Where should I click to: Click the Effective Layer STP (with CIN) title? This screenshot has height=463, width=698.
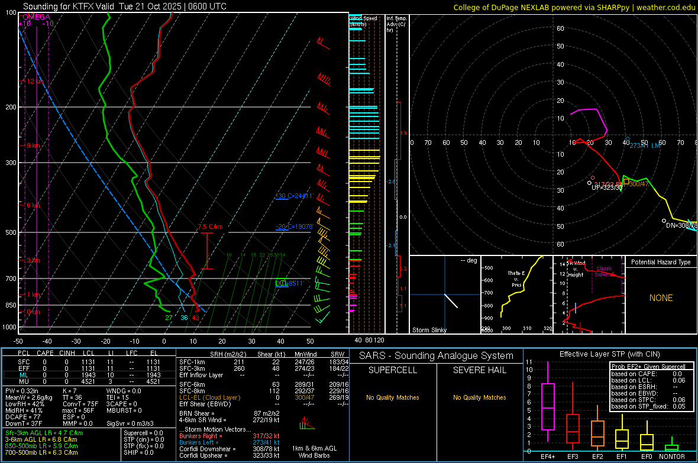click(x=609, y=354)
